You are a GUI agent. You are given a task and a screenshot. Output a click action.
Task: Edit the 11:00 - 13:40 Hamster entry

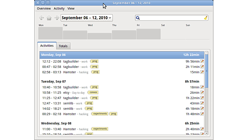[202, 129]
